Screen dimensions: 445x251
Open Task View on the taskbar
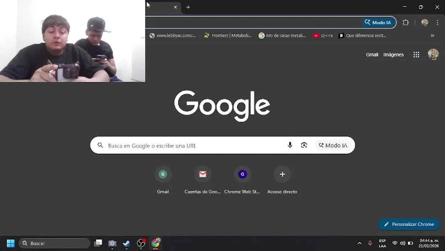tap(98, 243)
